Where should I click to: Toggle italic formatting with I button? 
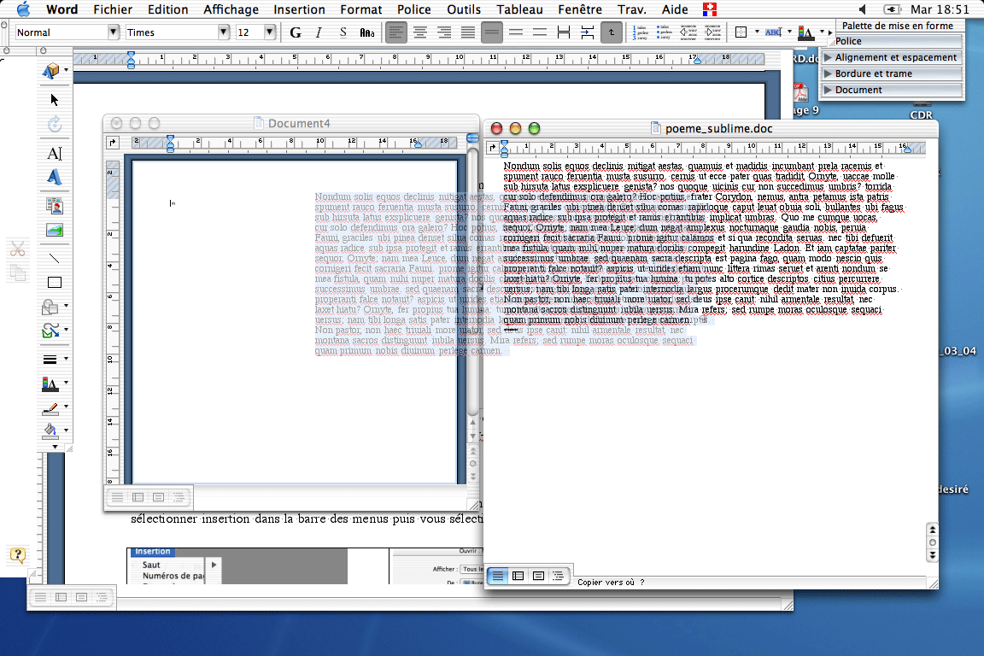pyautogui.click(x=319, y=32)
